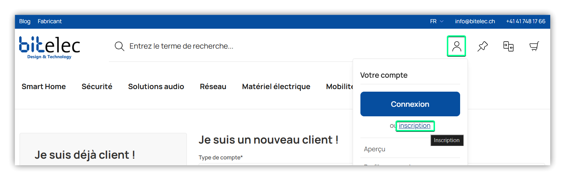Select the Sécurité category

point(97,87)
